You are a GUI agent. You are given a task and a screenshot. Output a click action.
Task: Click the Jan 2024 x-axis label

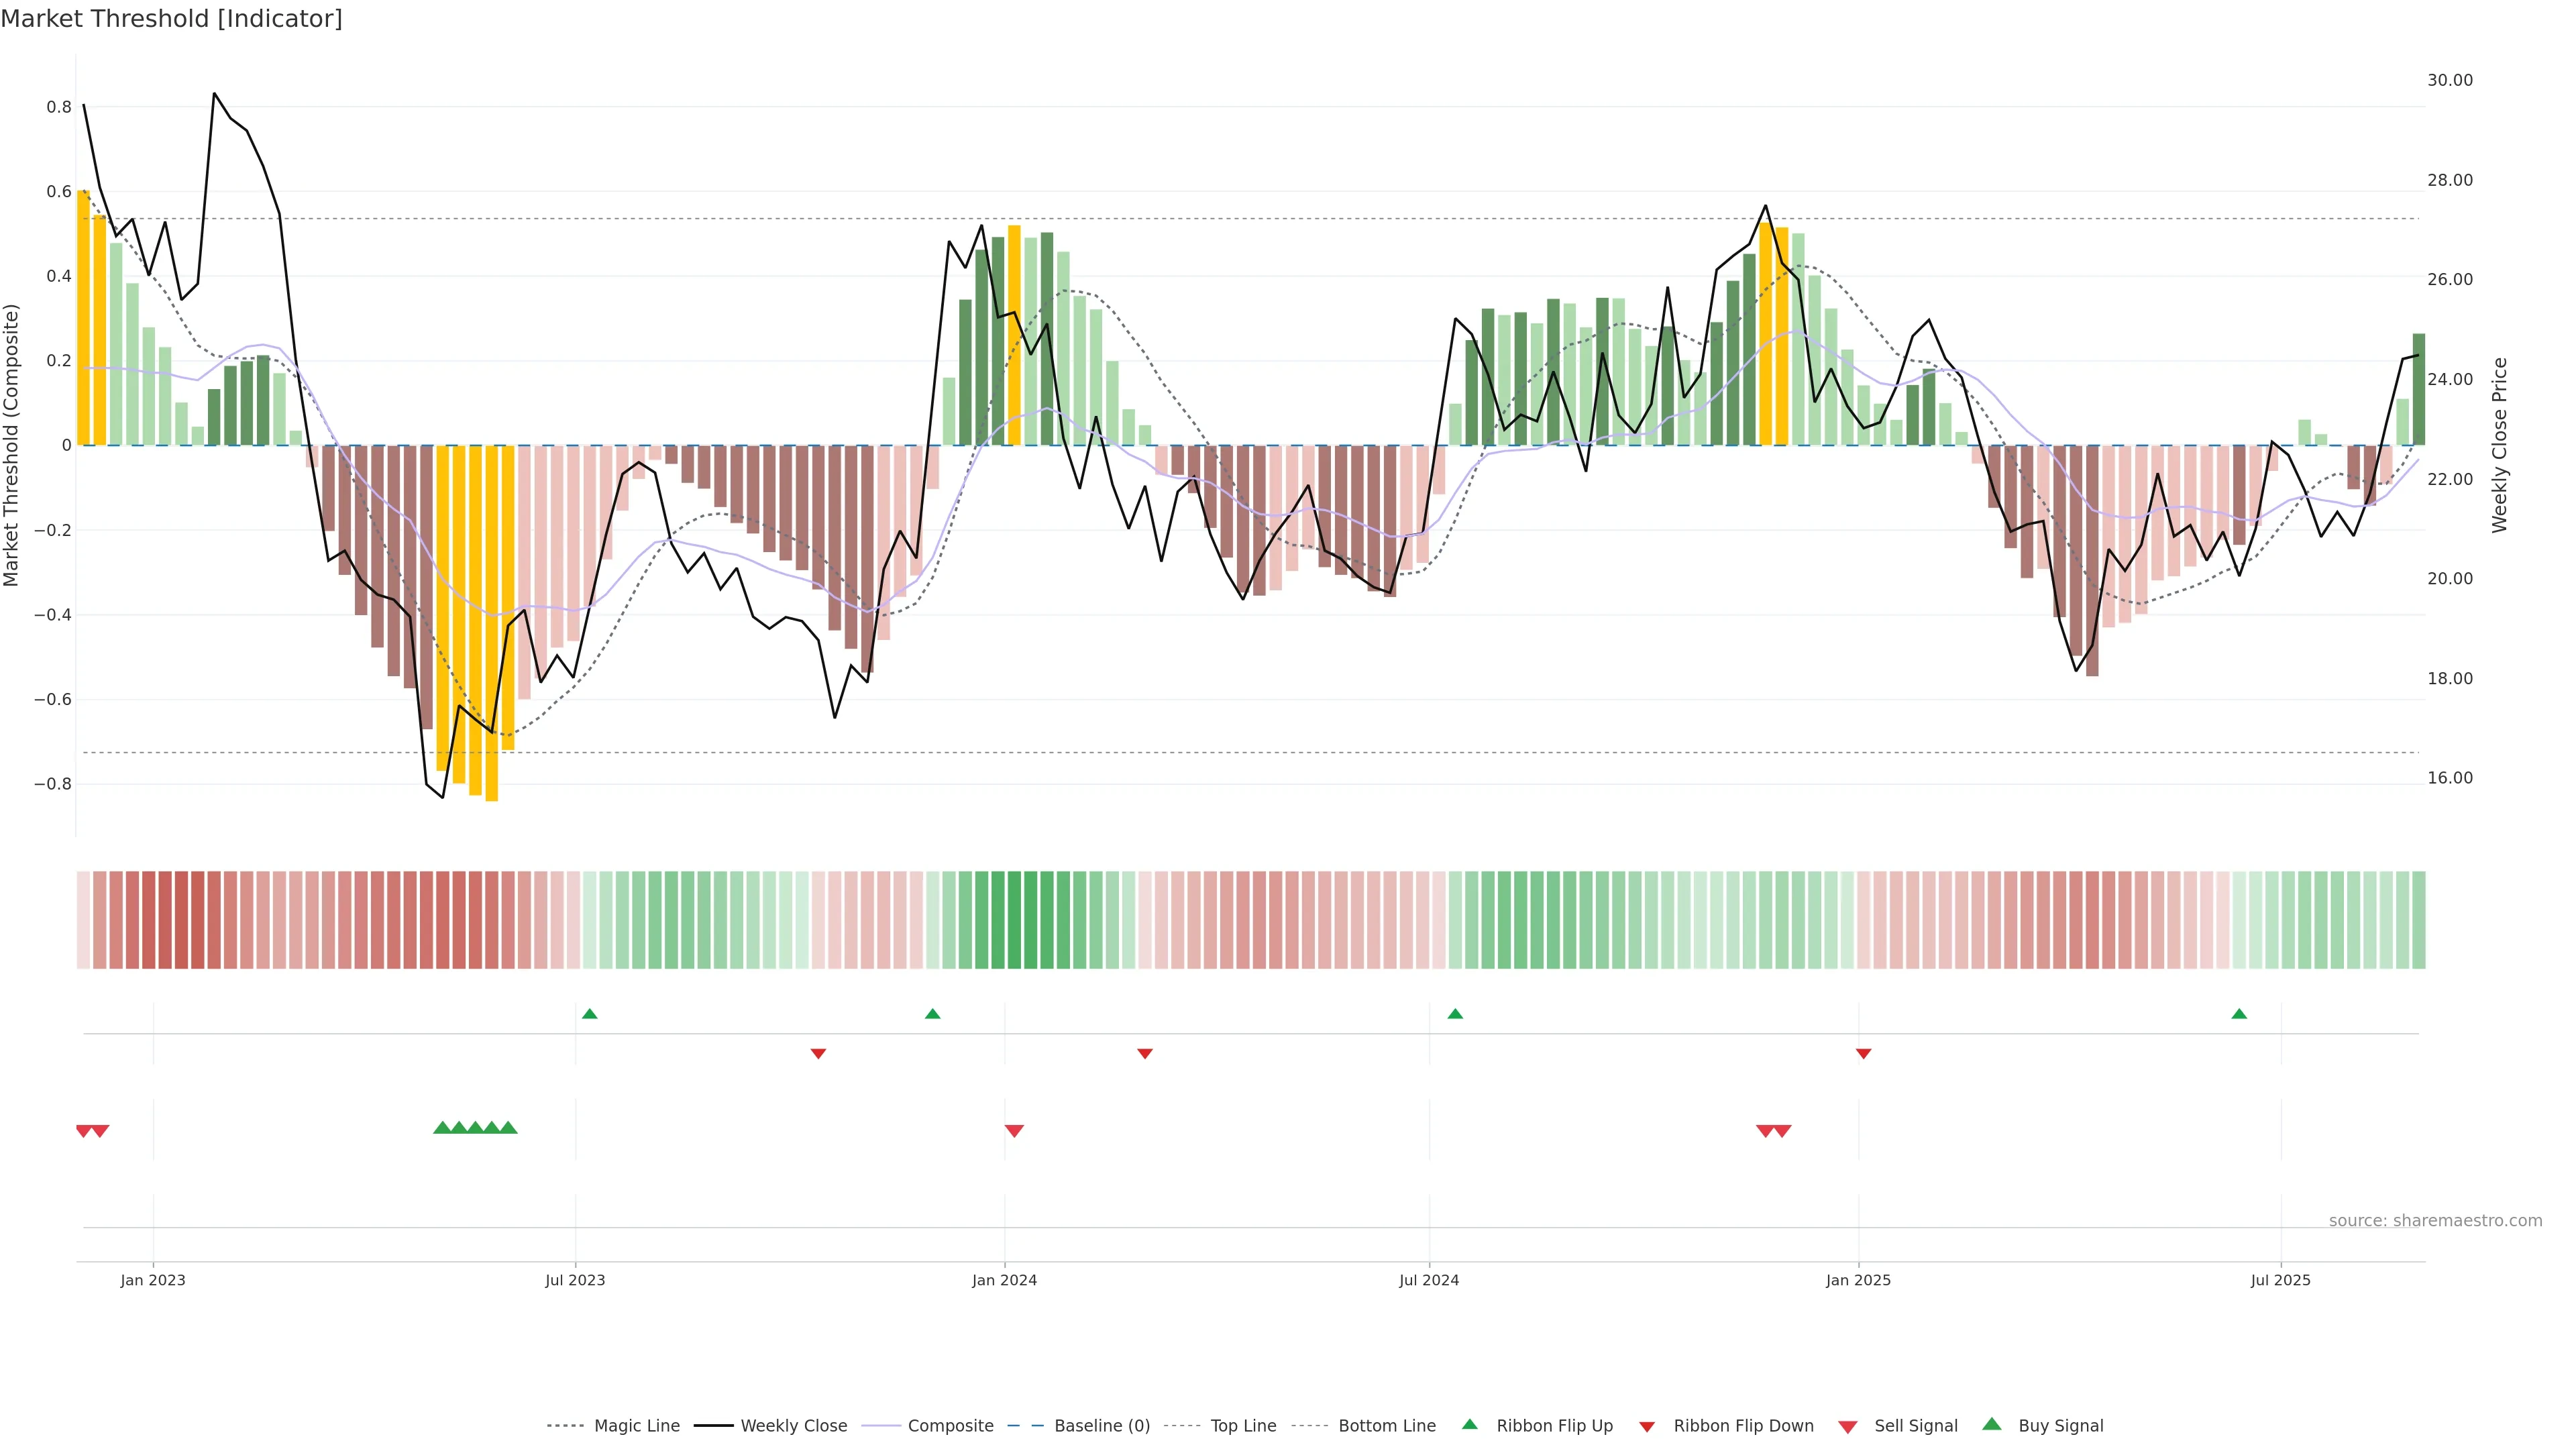point(1004,1280)
